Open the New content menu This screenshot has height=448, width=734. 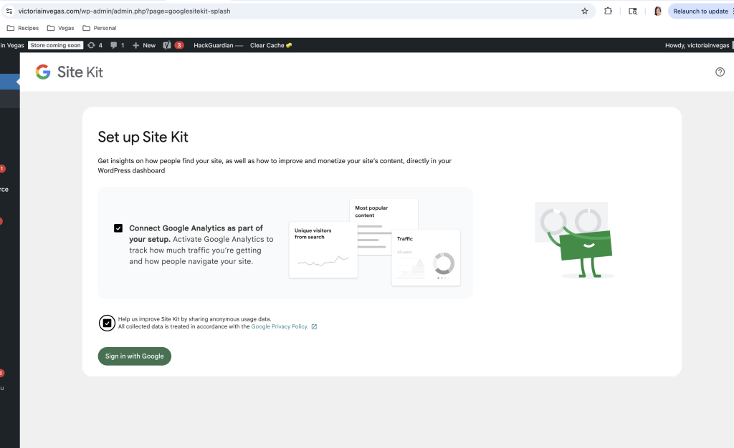[x=143, y=45]
